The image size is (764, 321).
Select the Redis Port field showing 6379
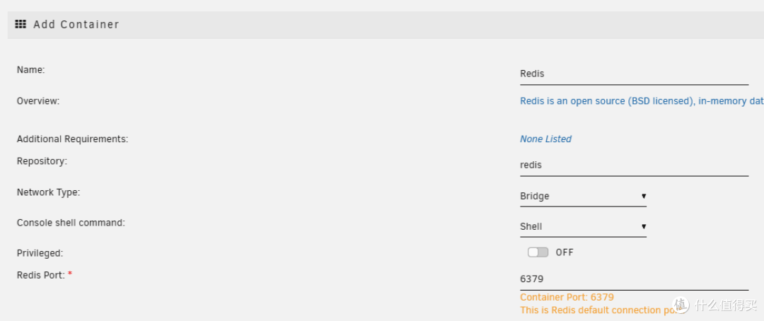pyautogui.click(x=633, y=279)
